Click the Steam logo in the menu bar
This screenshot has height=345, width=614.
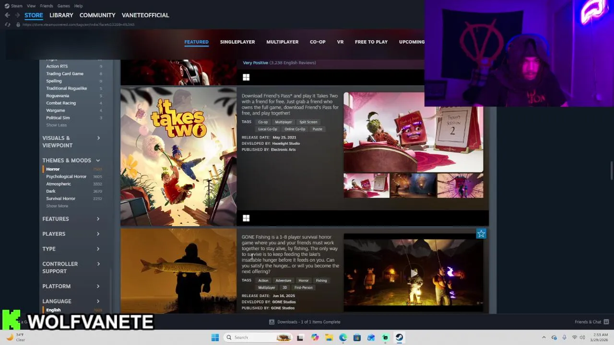(x=7, y=6)
